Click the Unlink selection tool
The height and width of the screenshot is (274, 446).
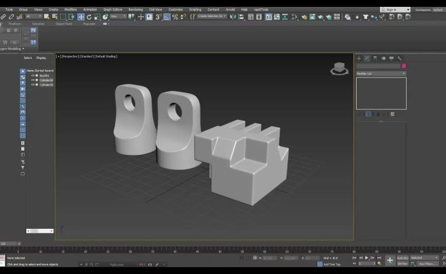pos(12,17)
